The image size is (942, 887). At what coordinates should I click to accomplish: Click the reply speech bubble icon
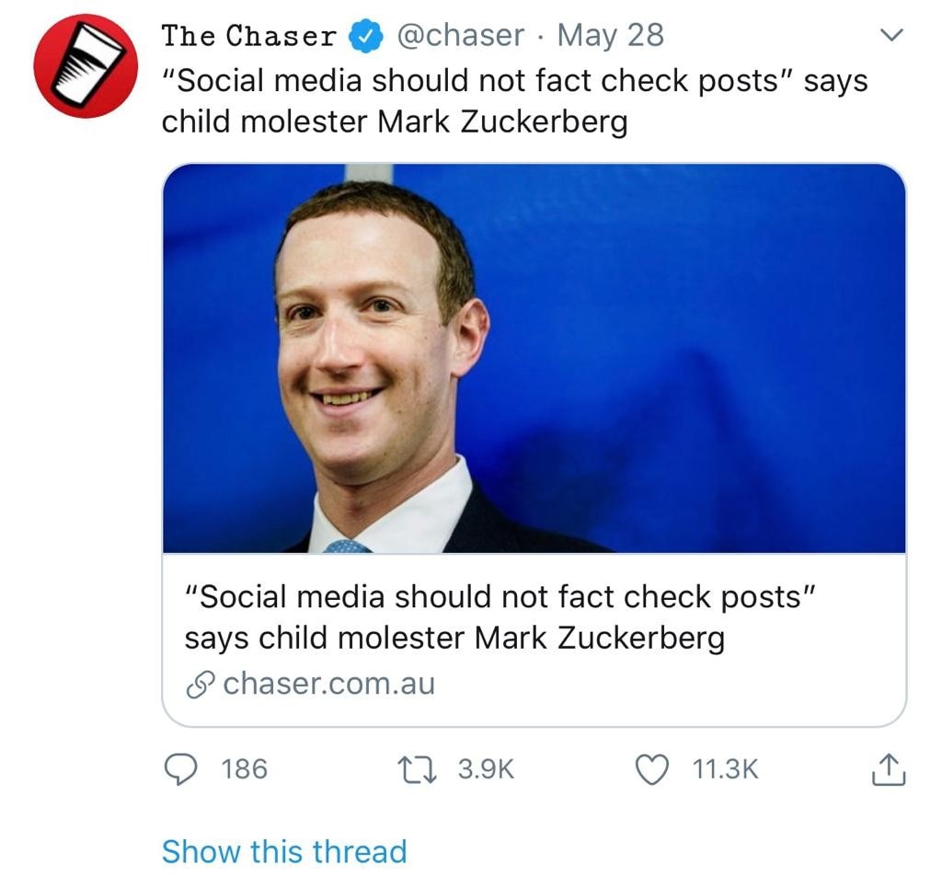179,768
